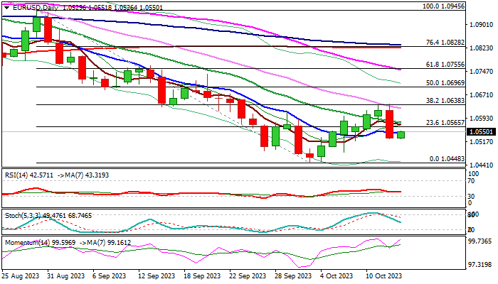498x284 pixels.
Task: Click the 1.09010 price axis value
Action: 482,24
